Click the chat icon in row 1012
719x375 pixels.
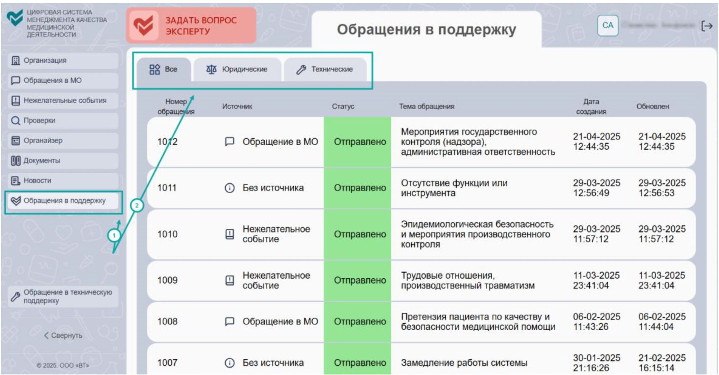[230, 142]
